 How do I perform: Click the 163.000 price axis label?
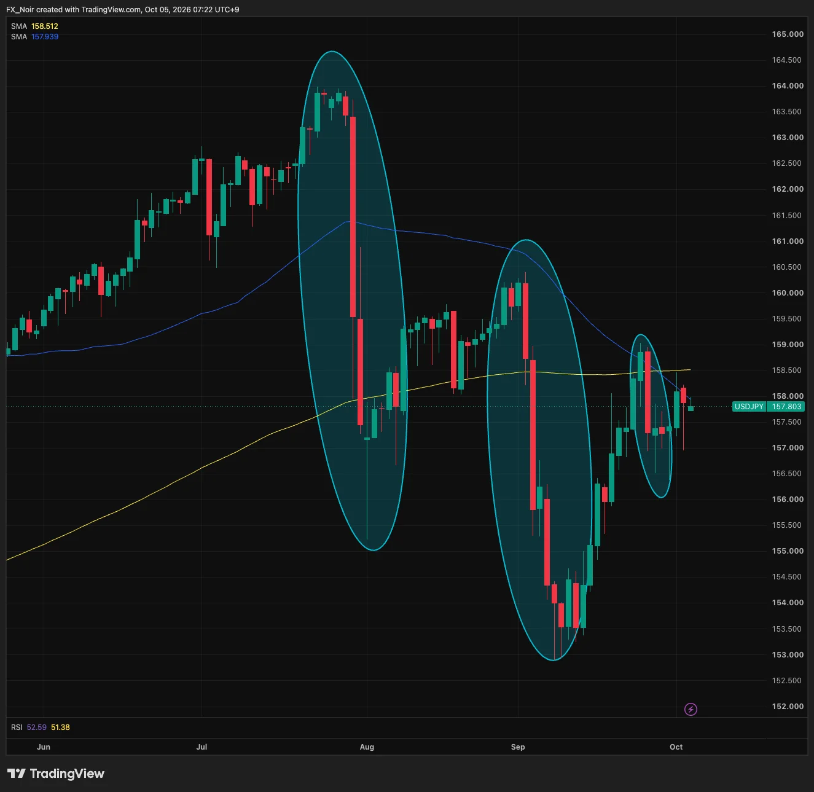(x=788, y=138)
